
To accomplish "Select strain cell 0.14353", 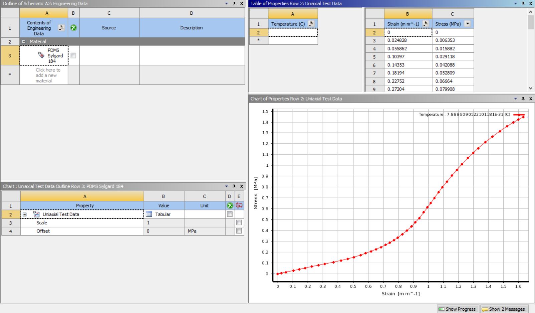I will 408,65.
